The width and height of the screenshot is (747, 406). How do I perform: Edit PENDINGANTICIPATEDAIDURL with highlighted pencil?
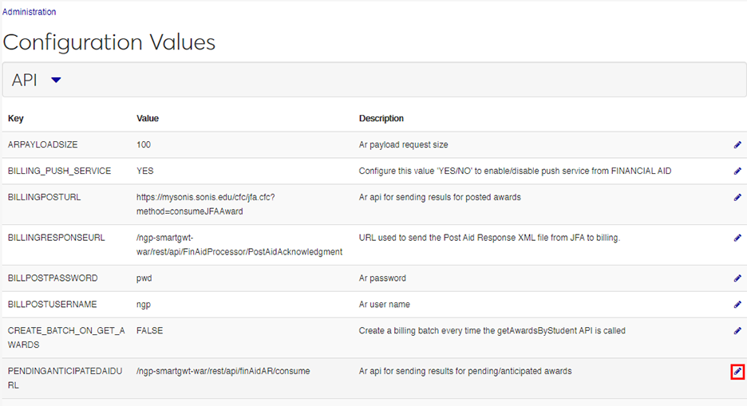737,372
